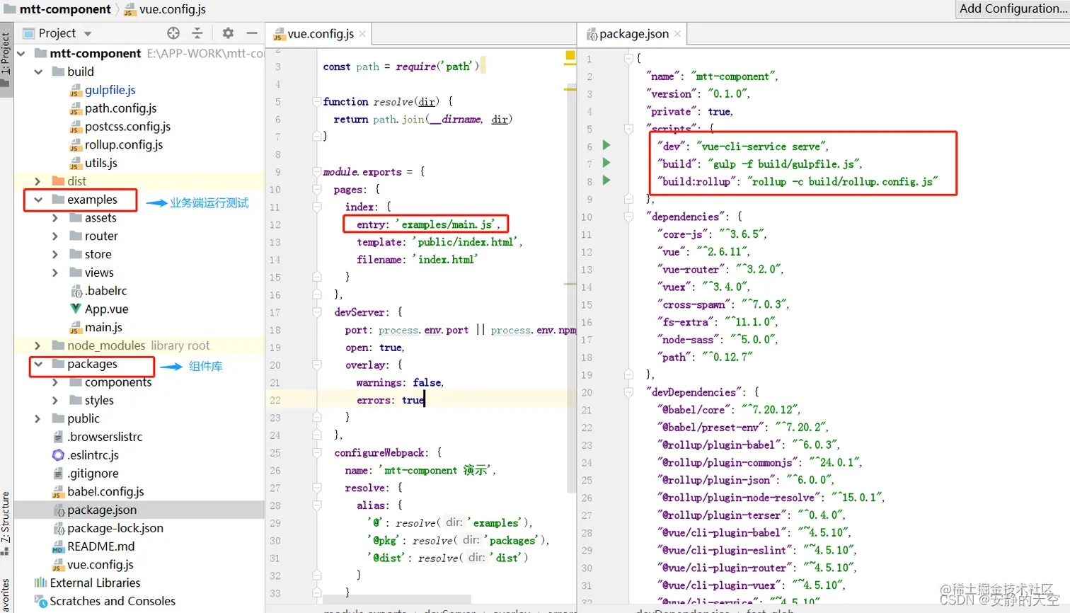Select the .babelrc file
The height and width of the screenshot is (613, 1070).
pos(105,291)
